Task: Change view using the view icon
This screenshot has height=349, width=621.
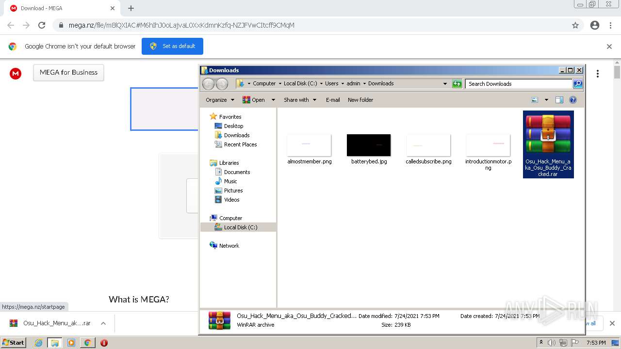Action: [535, 100]
